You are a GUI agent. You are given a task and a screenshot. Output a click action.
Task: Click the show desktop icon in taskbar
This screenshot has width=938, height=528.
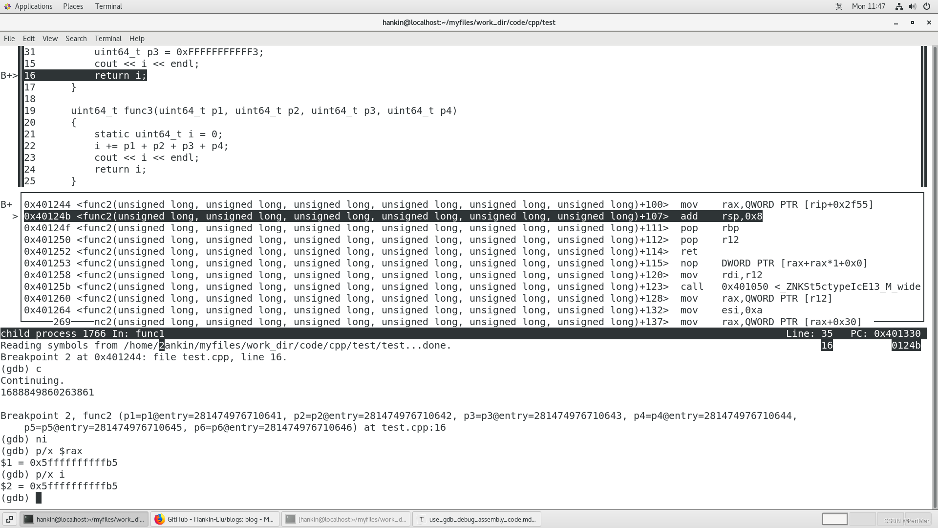[9, 519]
